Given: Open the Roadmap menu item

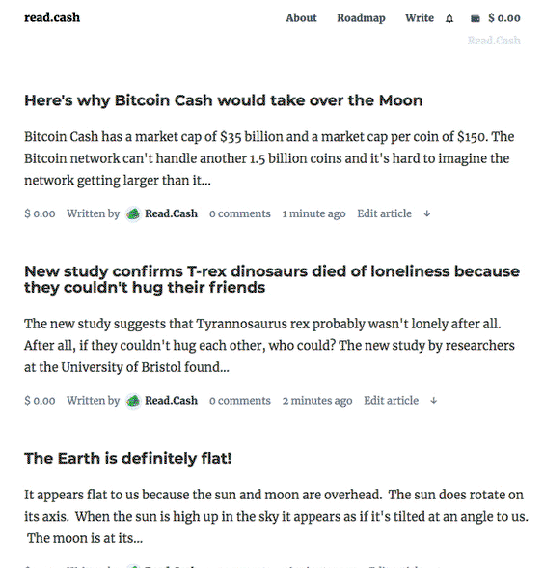Looking at the screenshot, I should pyautogui.click(x=361, y=18).
